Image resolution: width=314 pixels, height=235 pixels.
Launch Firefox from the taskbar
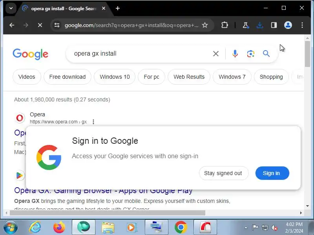pos(59,227)
